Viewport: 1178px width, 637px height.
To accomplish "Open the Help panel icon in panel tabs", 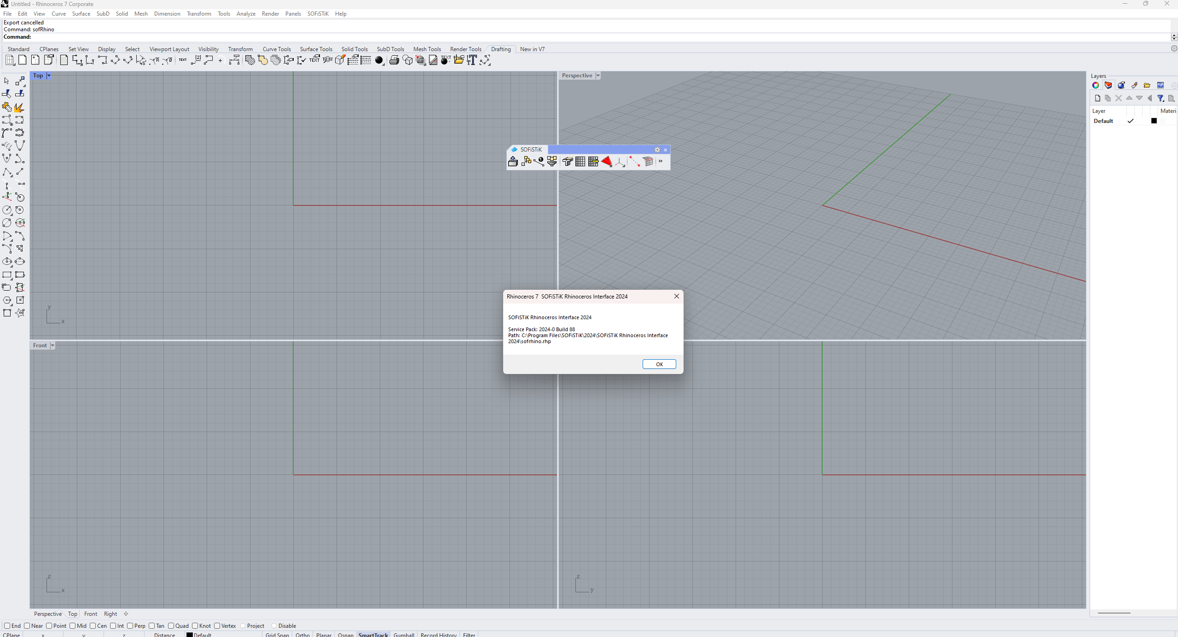I will 1161,85.
